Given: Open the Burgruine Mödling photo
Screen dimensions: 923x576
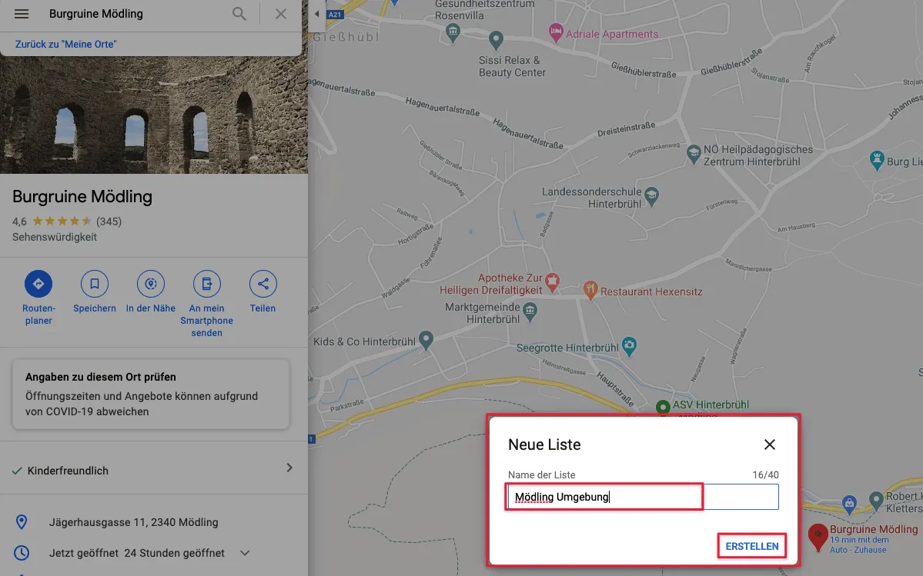Looking at the screenshot, I should [154, 115].
